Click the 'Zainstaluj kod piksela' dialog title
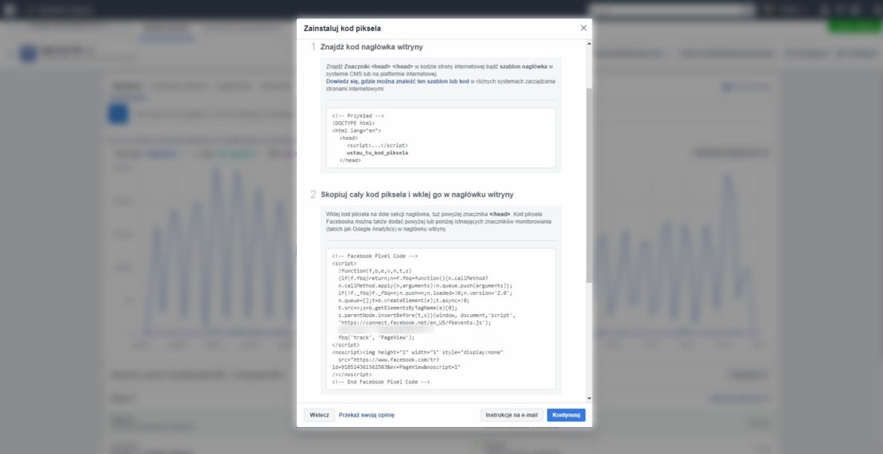The image size is (883, 454). 342,28
